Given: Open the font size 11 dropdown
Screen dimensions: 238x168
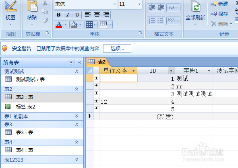Looking at the screenshot, I should tap(139, 4).
